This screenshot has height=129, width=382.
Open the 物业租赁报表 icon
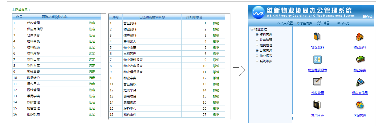pyautogui.click(x=317, y=59)
